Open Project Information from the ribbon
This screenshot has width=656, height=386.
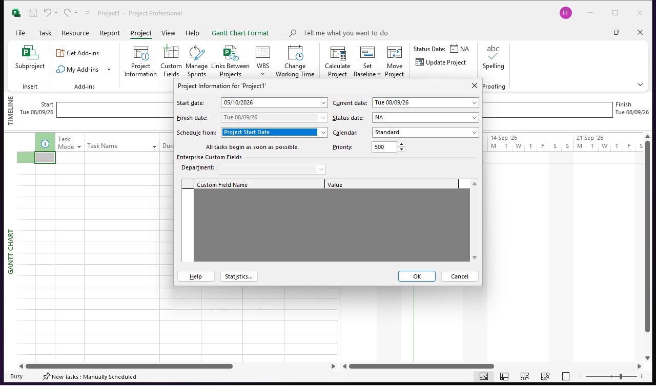pos(140,61)
